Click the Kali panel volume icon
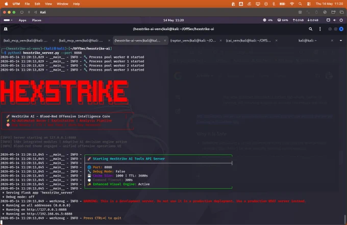 tap(335, 20)
